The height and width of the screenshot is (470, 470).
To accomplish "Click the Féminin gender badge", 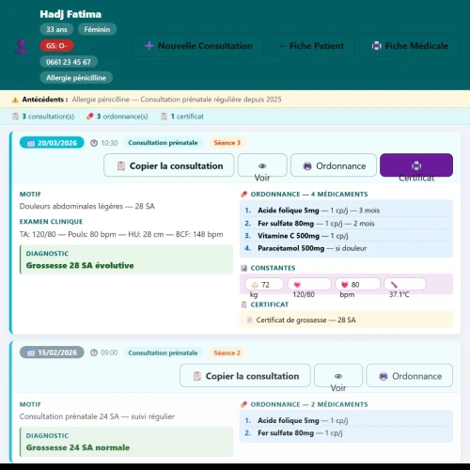I will (x=97, y=29).
